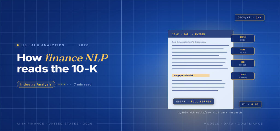Click 'Item 7. Management's Discussion' text
The width and height of the screenshot is (280, 131).
(189, 42)
